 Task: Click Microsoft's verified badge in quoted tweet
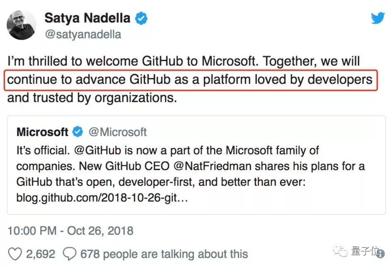(x=78, y=132)
